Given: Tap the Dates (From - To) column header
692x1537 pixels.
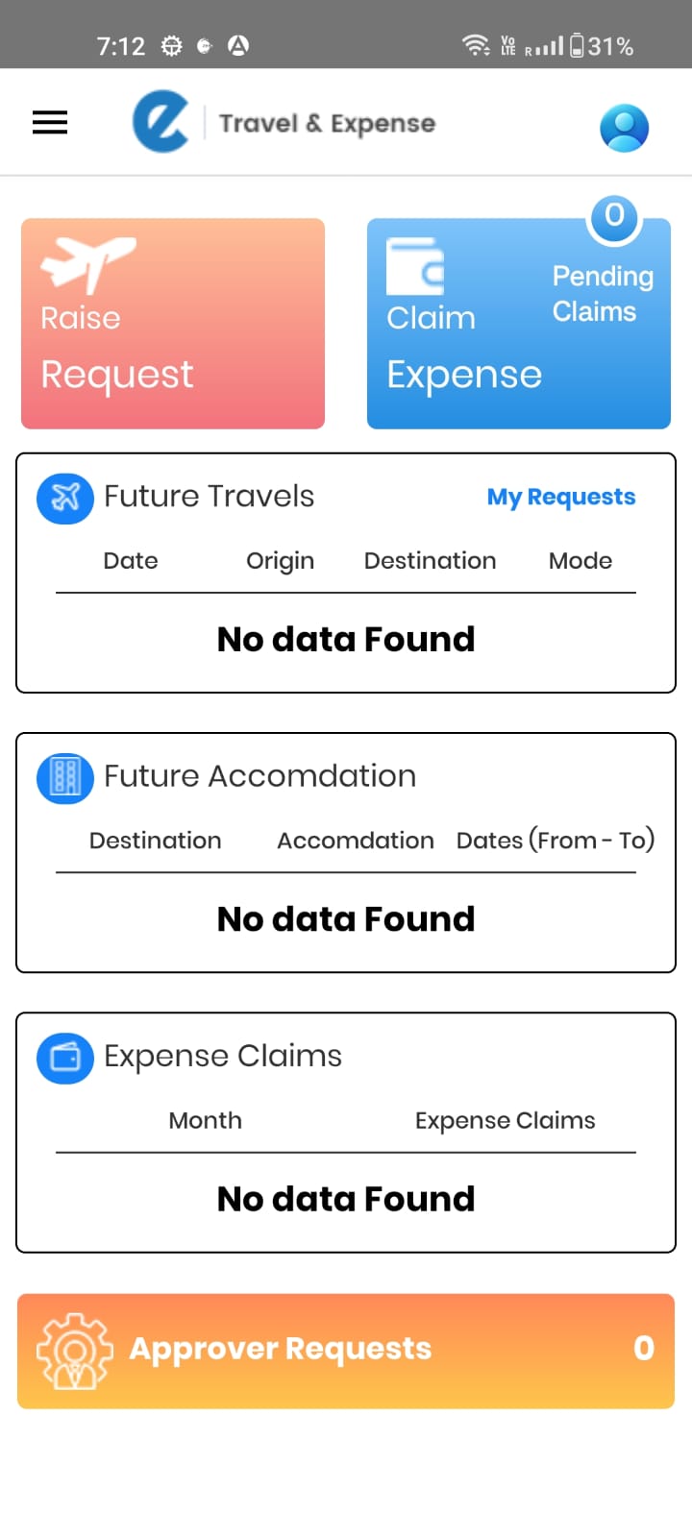Looking at the screenshot, I should coord(555,841).
